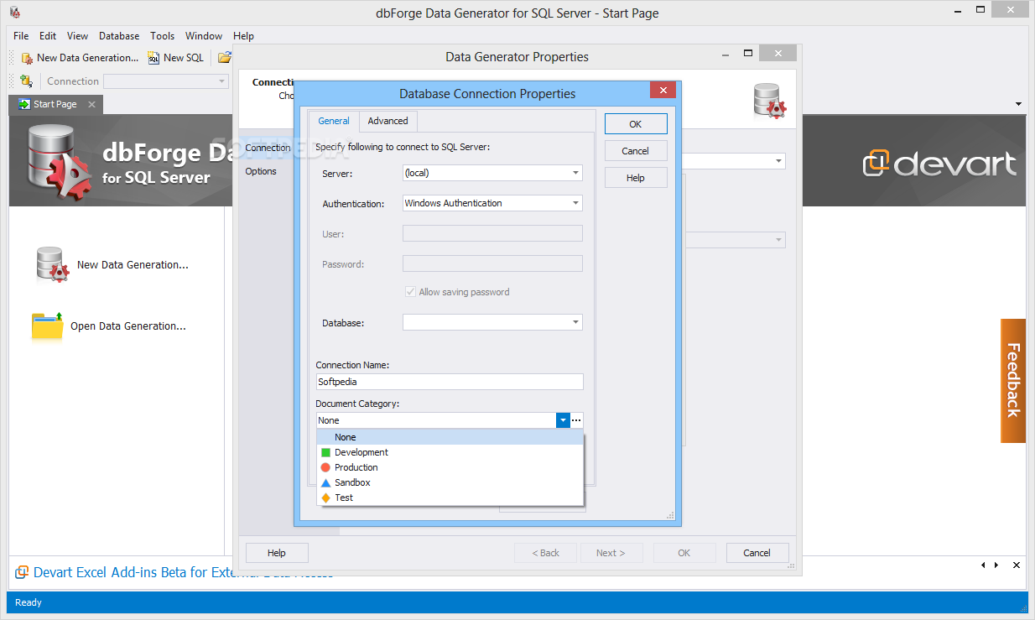The width and height of the screenshot is (1035, 620).
Task: Click Cancel in Database Connection Properties
Action: pyautogui.click(x=636, y=151)
